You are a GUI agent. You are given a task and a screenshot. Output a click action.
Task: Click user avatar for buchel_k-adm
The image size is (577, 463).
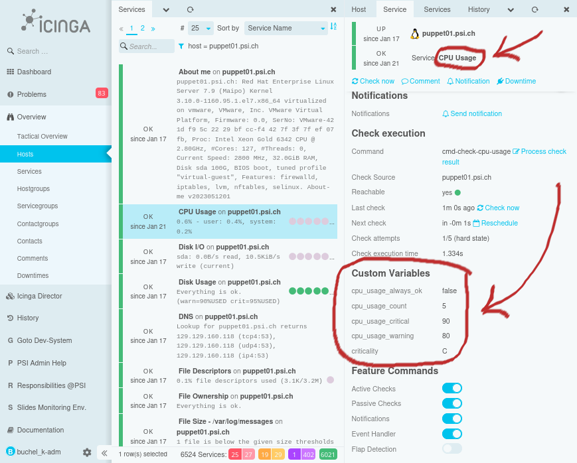coord(11,452)
